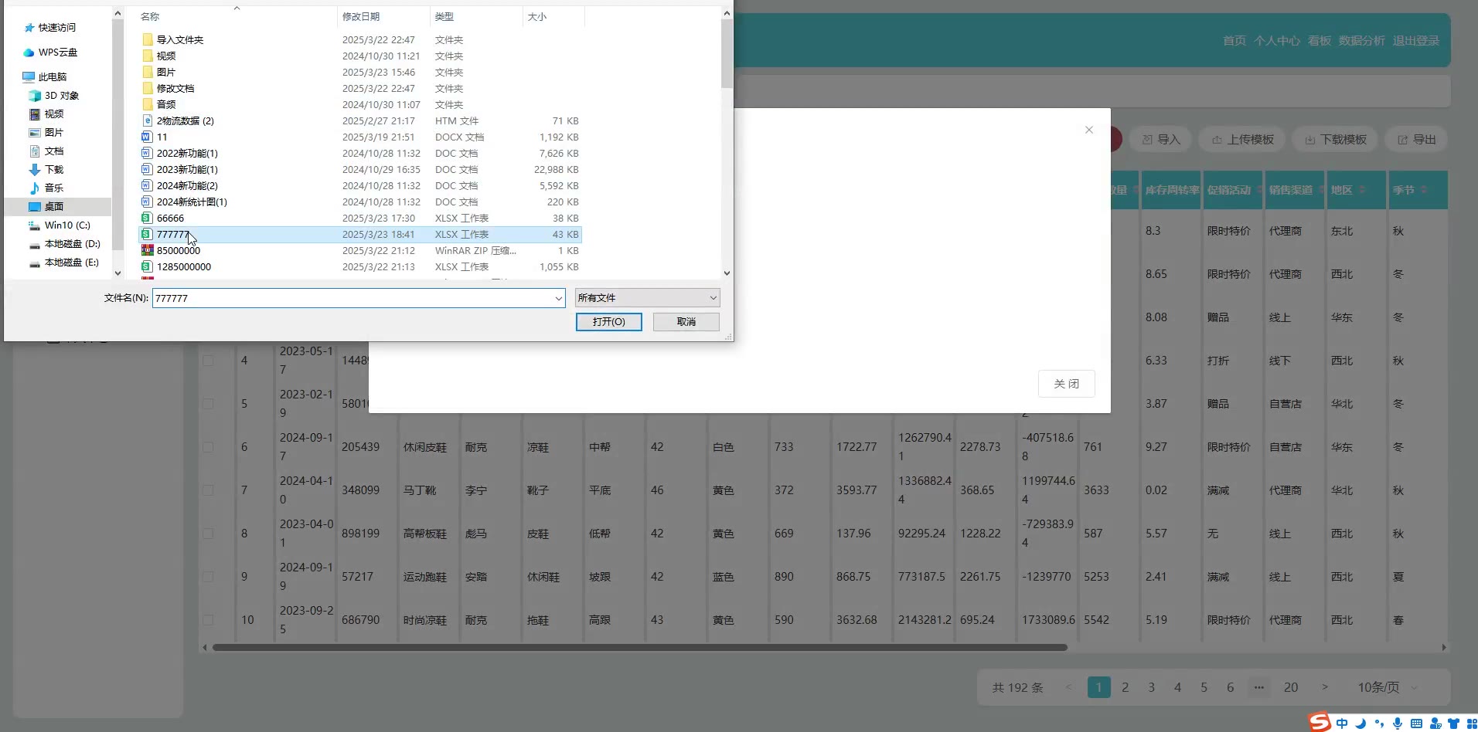Check the checkbox for table row 10
The image size is (1478, 732).
point(208,620)
